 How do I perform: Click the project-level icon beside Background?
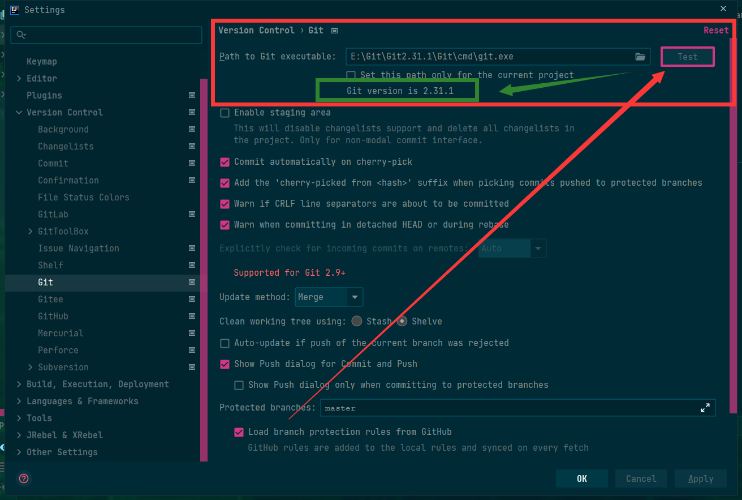click(192, 129)
